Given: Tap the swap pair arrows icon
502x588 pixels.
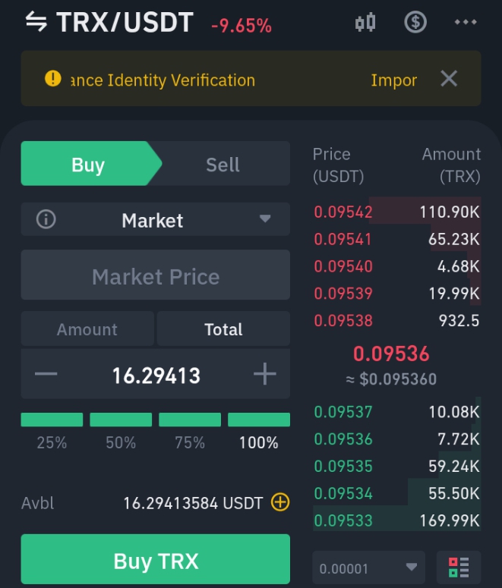Looking at the screenshot, I should tap(36, 21).
